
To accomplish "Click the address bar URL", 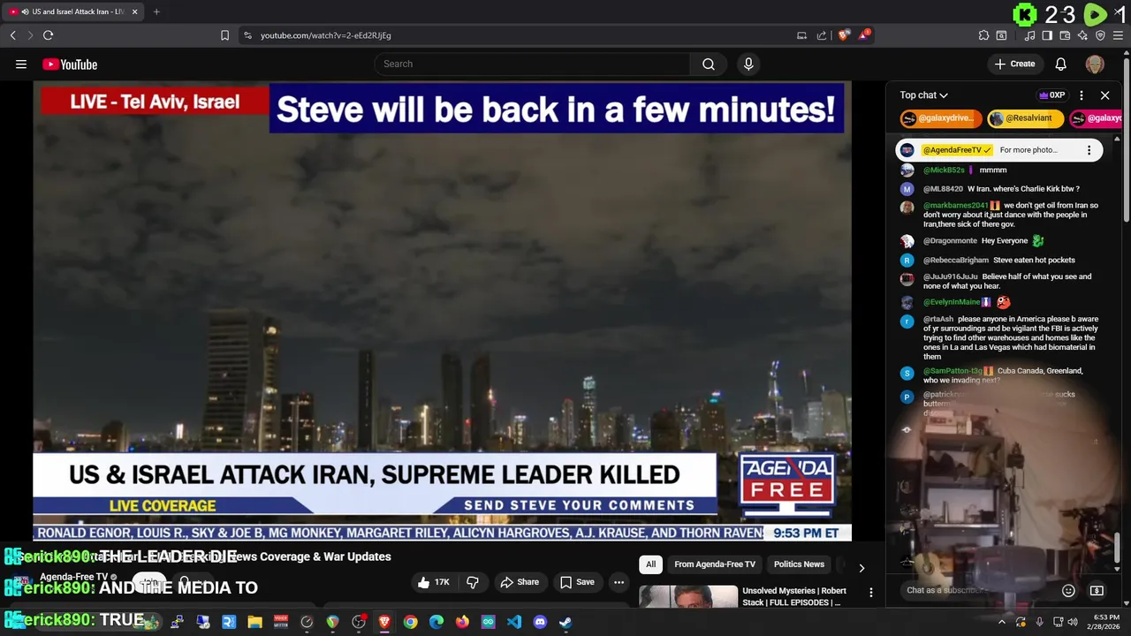I will [325, 35].
